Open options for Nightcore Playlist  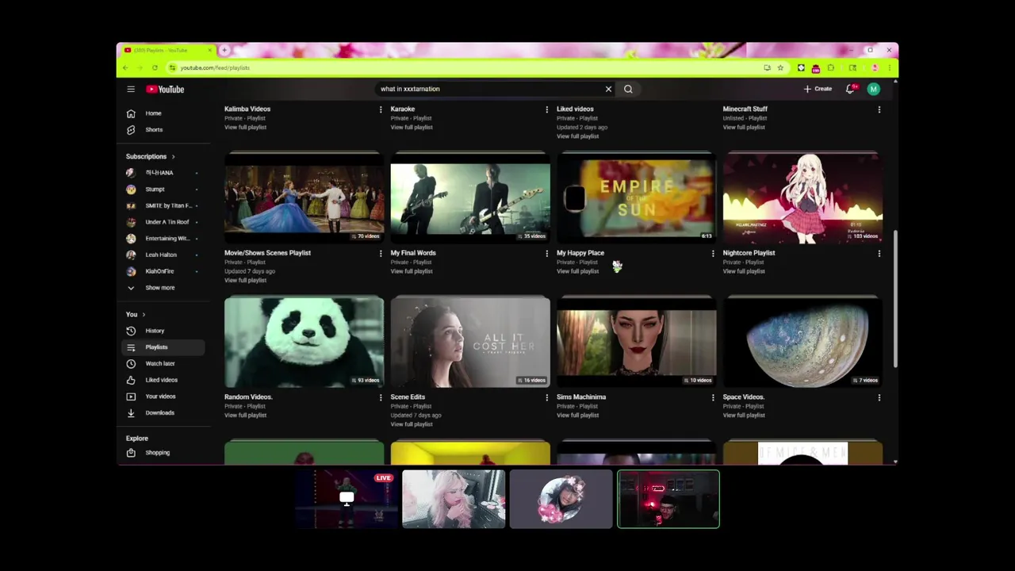click(879, 254)
